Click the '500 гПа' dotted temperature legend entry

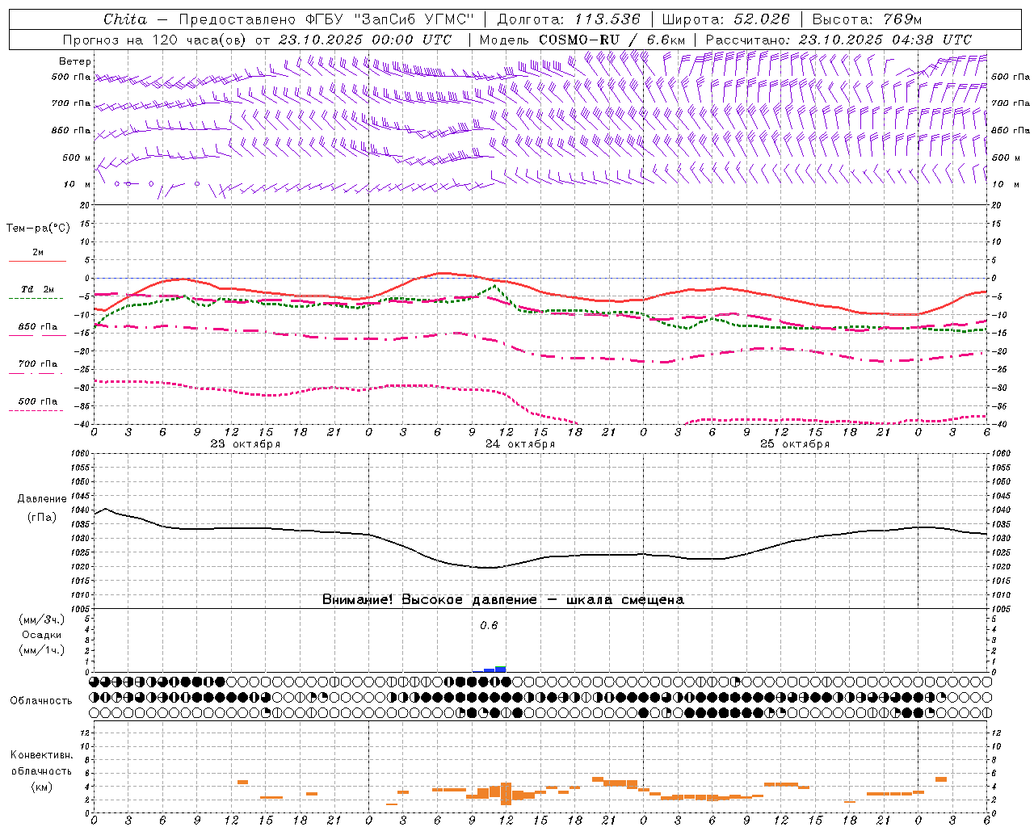click(37, 405)
